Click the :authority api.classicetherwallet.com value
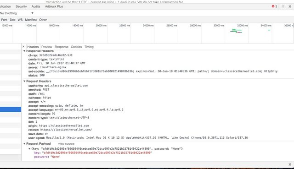Viewport: 294px width, 169px height. click(x=66, y=86)
